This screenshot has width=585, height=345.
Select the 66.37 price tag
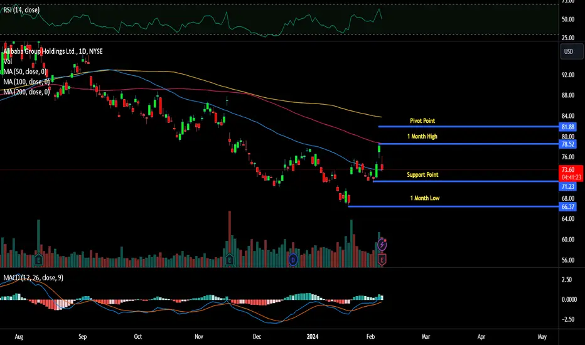click(567, 206)
